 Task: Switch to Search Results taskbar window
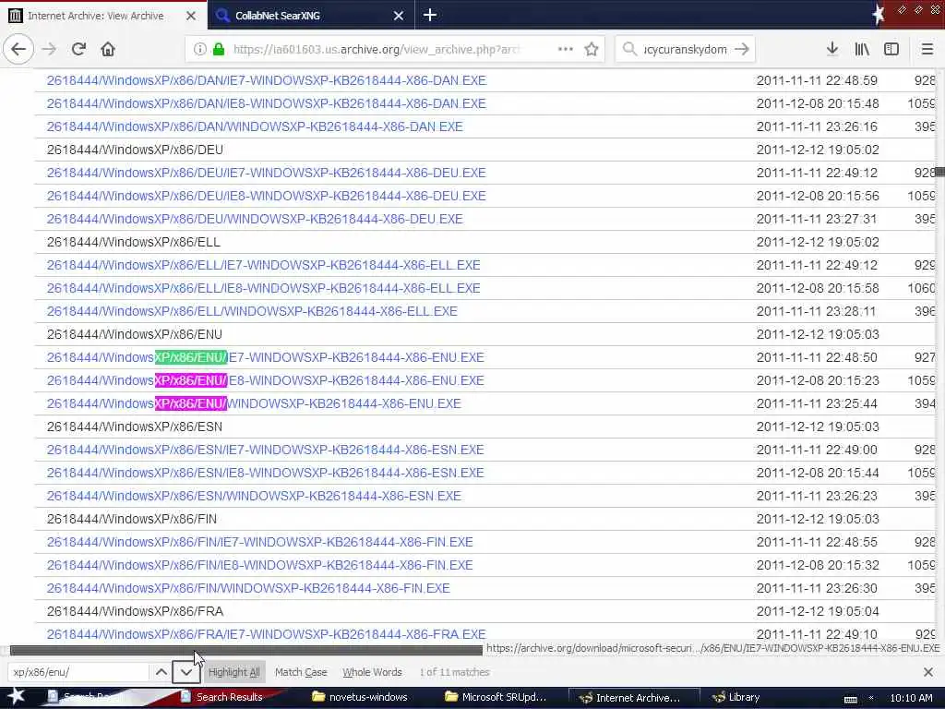click(x=221, y=697)
